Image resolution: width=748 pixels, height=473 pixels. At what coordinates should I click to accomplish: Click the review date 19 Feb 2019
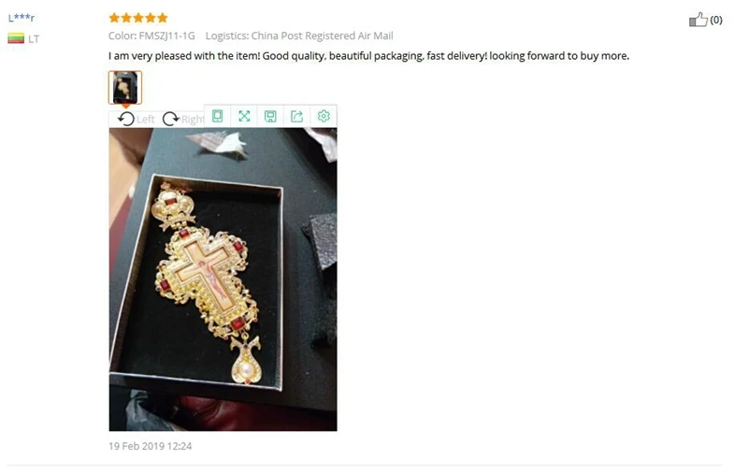click(151, 446)
